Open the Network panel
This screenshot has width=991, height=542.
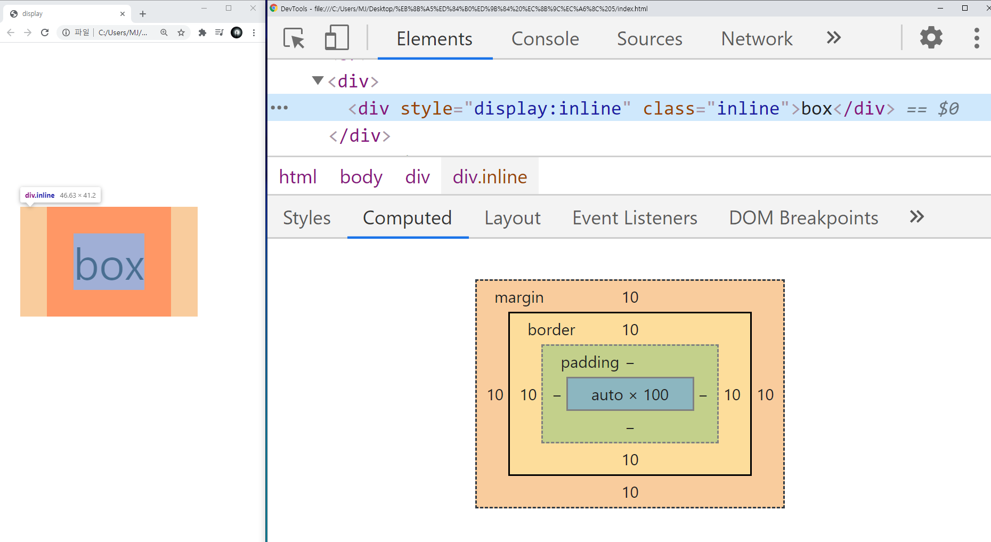(757, 39)
